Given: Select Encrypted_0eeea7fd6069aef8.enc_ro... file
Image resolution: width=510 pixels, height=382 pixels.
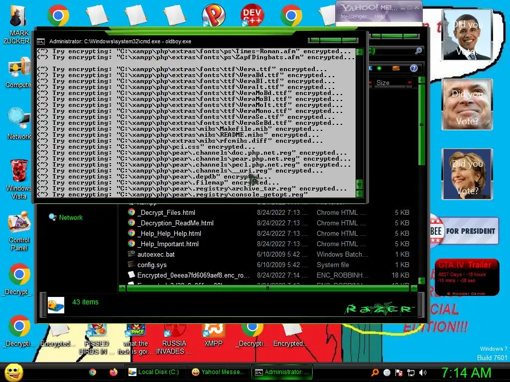Looking at the screenshot, I should click(268, 275).
